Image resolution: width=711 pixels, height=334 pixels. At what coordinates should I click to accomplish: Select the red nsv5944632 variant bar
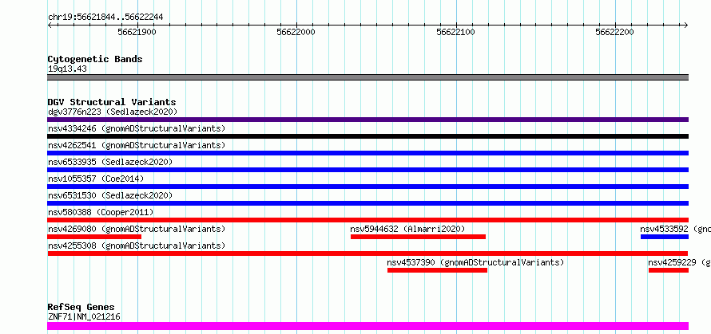418,237
